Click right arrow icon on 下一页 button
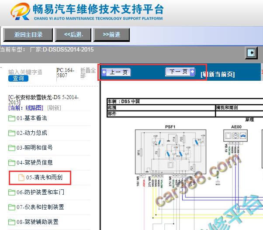 point(192,72)
